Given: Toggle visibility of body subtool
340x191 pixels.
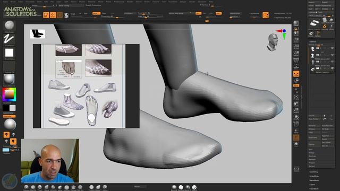Looking at the screenshot, I should (x=332, y=55).
